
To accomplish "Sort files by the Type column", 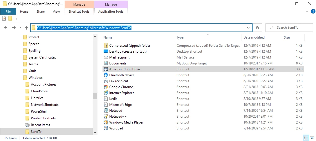I will [180, 37].
